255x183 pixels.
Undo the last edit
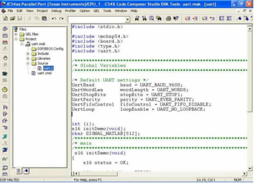tap(54, 18)
